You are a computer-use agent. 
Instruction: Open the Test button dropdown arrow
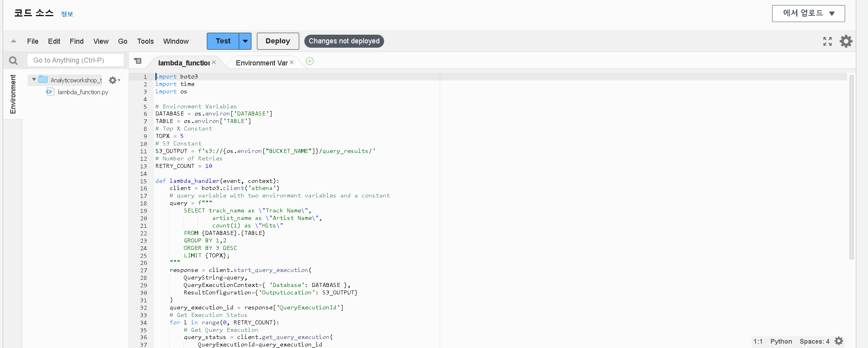245,41
